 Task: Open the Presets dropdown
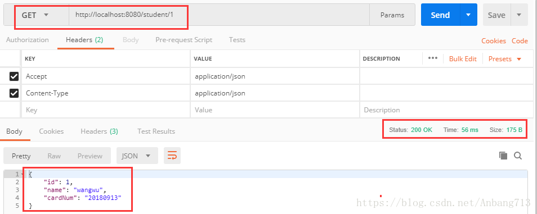coord(505,59)
